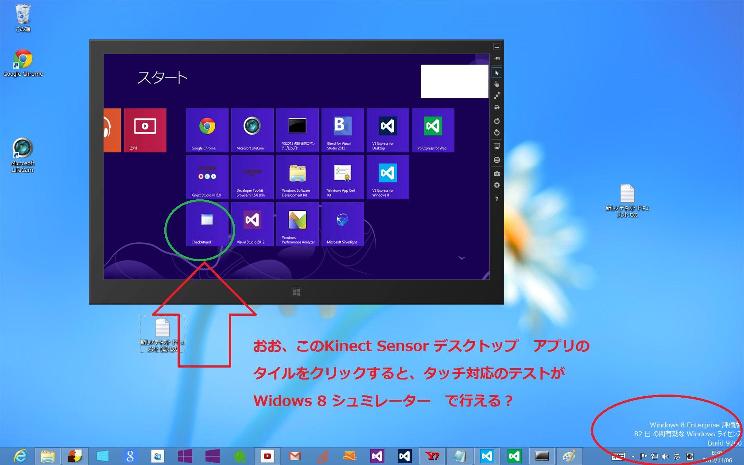This screenshot has height=465, width=744.
Task: Minimize the simulator window
Action: 497,46
